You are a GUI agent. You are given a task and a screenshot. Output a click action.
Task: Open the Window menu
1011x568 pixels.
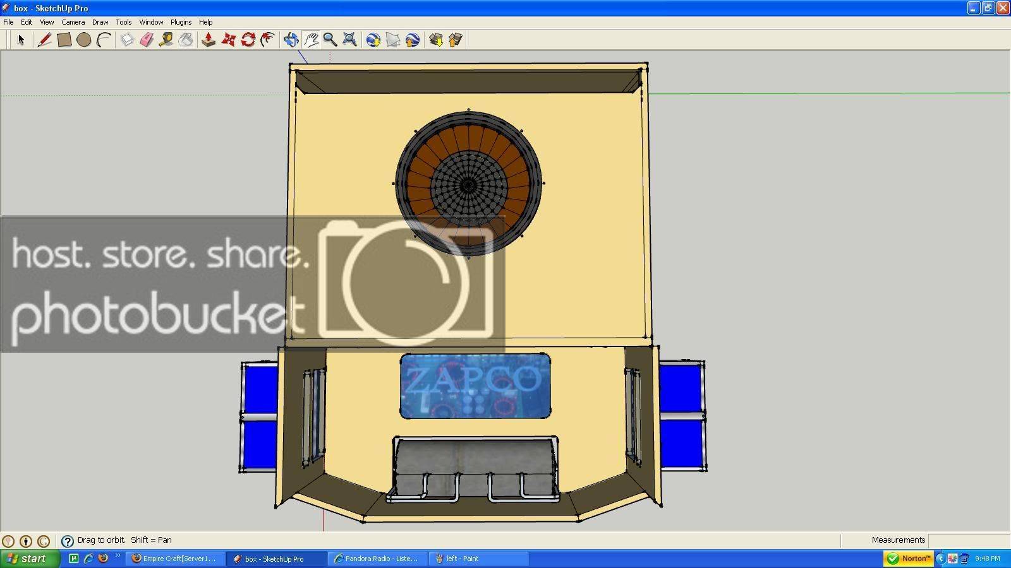pos(151,22)
